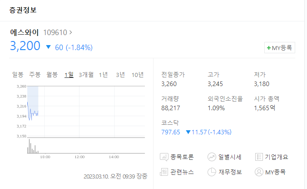This screenshot has height=189, width=307.
Task: Open the 에스와이 stock name link
Action: pos(24,32)
